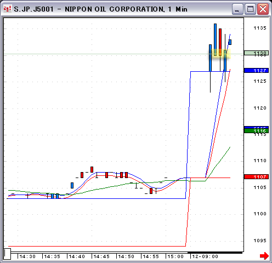Viewport: 272px width, 263px height.
Task: Click the green 1116 price label
Action: coord(256,131)
